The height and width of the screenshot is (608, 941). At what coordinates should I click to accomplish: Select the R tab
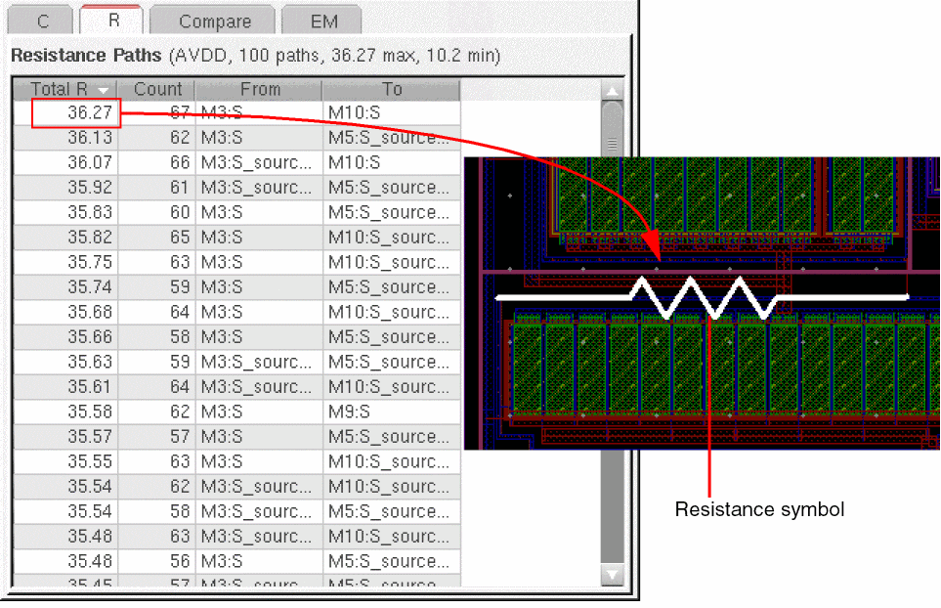(x=112, y=21)
